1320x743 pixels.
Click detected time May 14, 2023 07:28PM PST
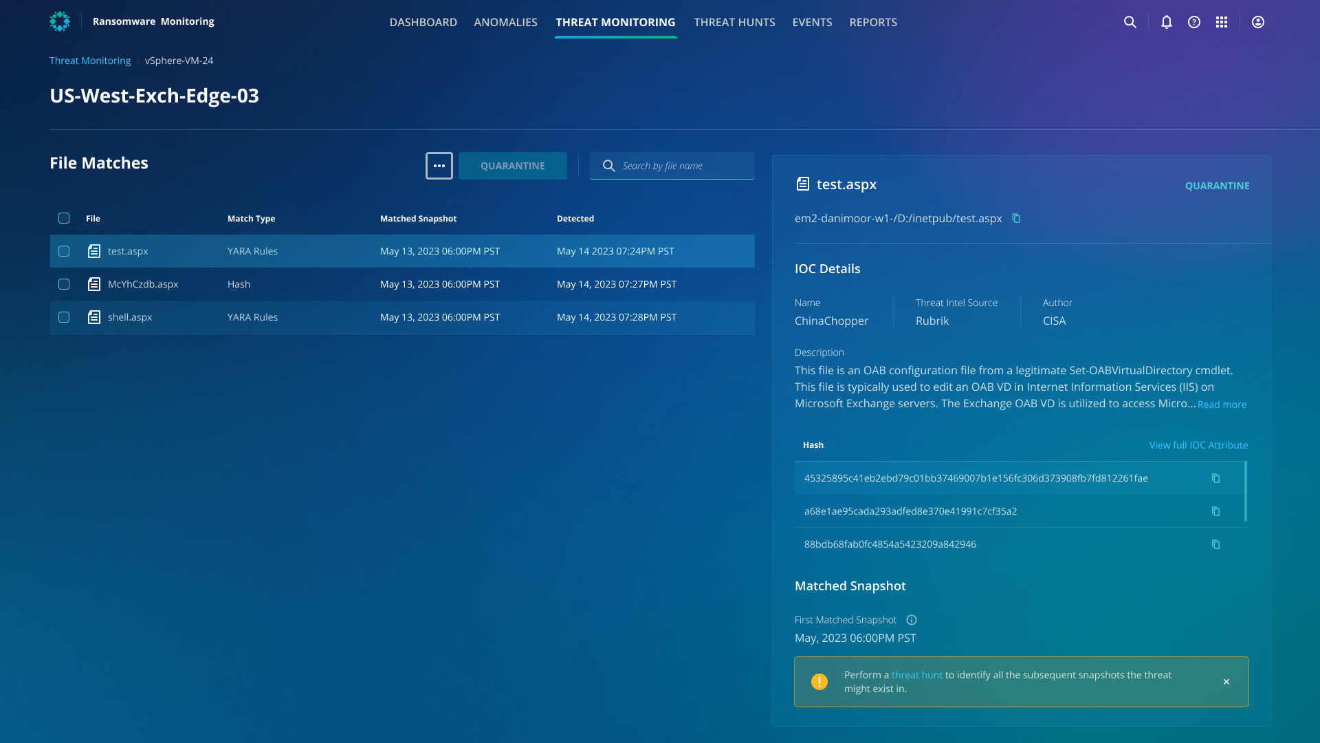[x=617, y=317]
